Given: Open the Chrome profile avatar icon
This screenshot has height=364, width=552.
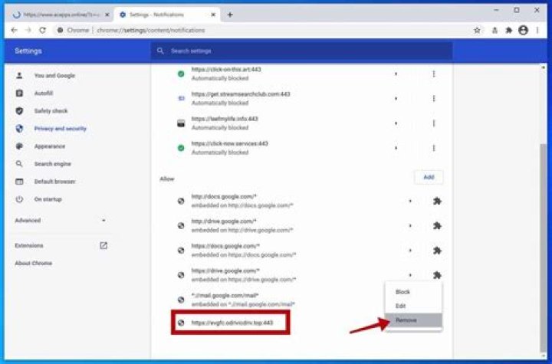Looking at the screenshot, I should pos(524,30).
